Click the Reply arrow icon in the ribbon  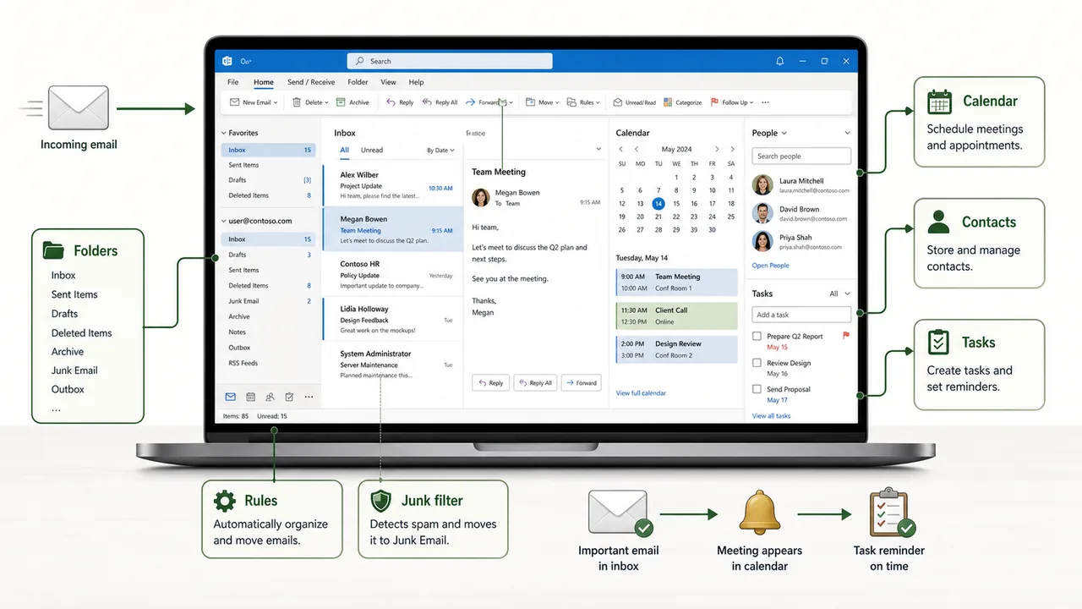[391, 102]
